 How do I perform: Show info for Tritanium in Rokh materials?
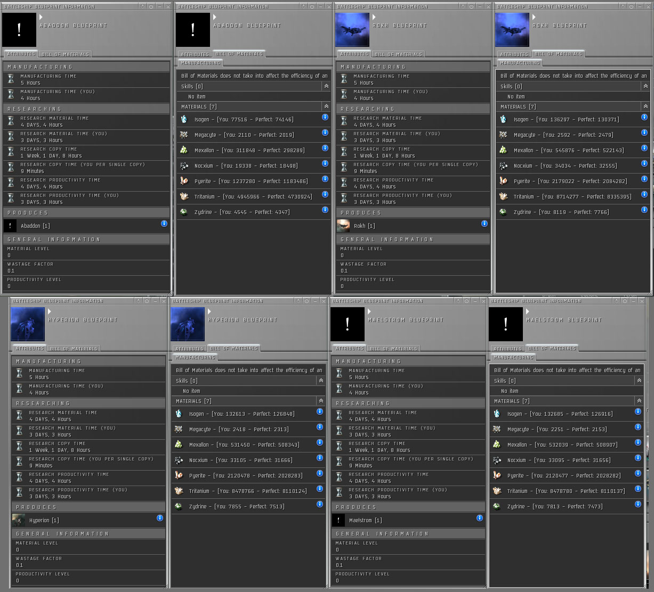[644, 194]
